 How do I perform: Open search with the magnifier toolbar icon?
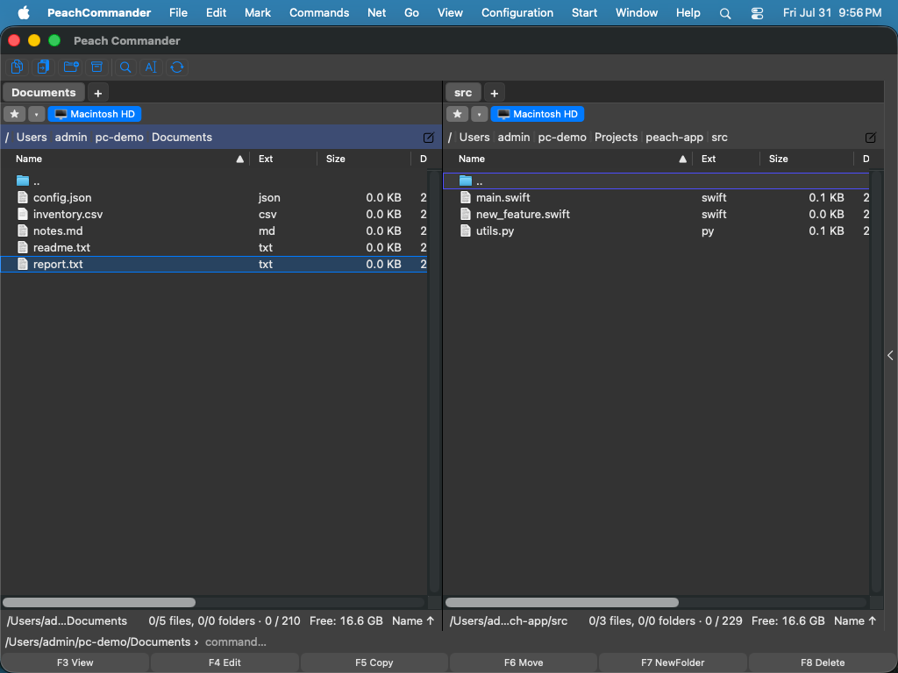coord(125,67)
